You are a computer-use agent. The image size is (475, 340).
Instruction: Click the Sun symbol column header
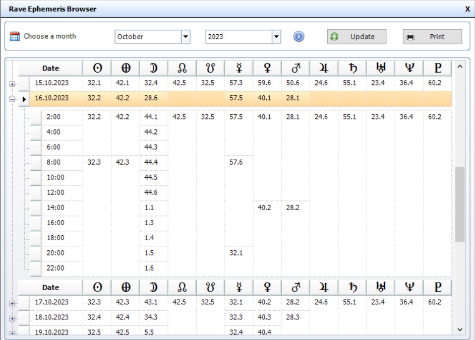point(96,68)
